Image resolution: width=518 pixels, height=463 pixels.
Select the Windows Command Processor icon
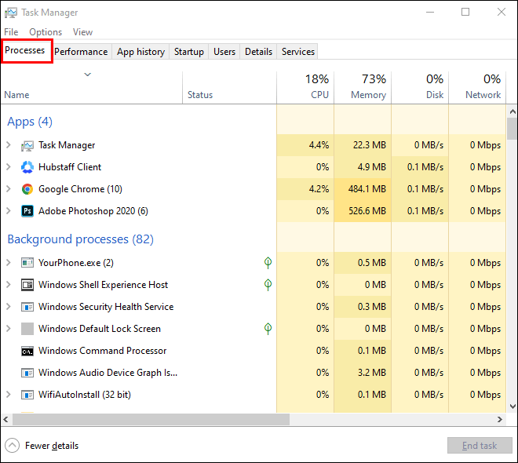point(27,351)
